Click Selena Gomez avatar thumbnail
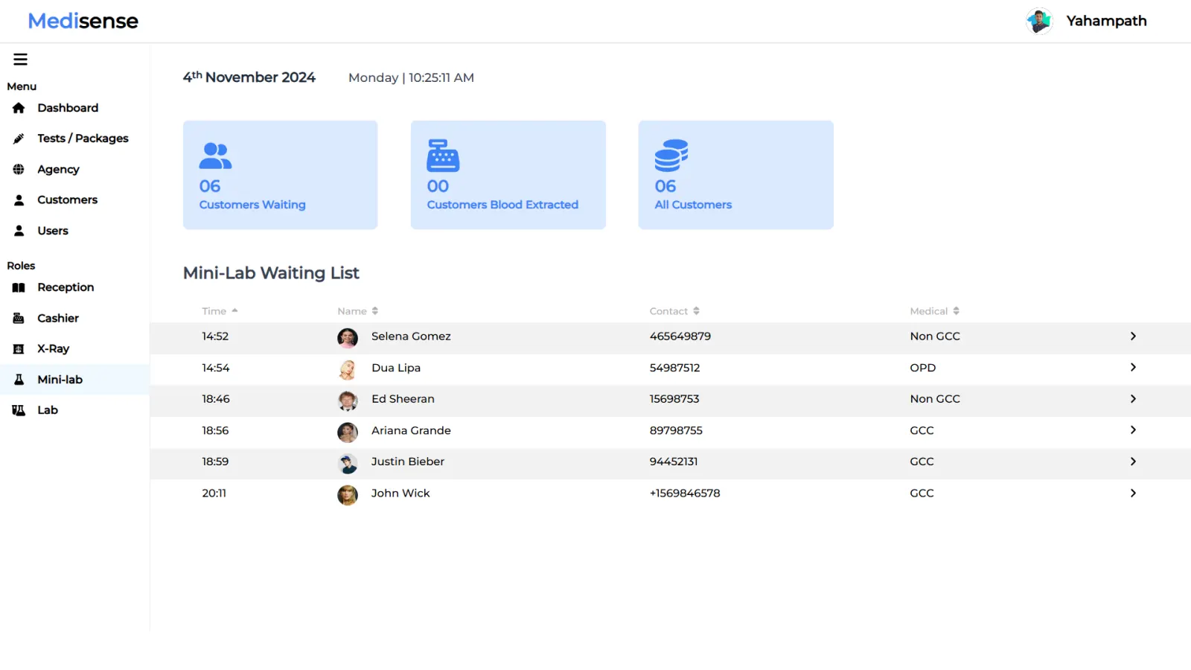 (348, 338)
